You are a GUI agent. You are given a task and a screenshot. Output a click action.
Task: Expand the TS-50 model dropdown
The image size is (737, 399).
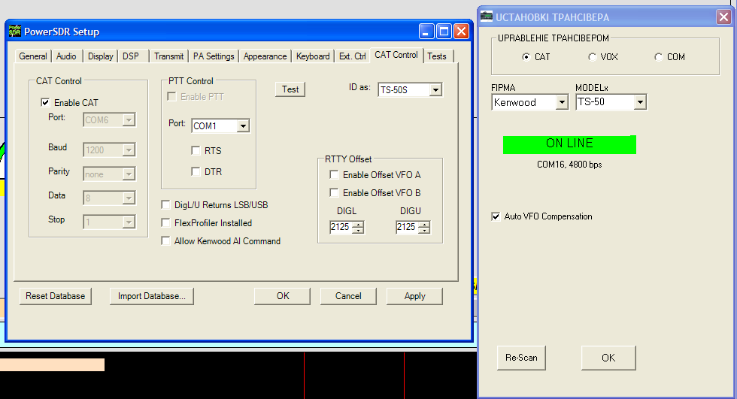(x=640, y=102)
